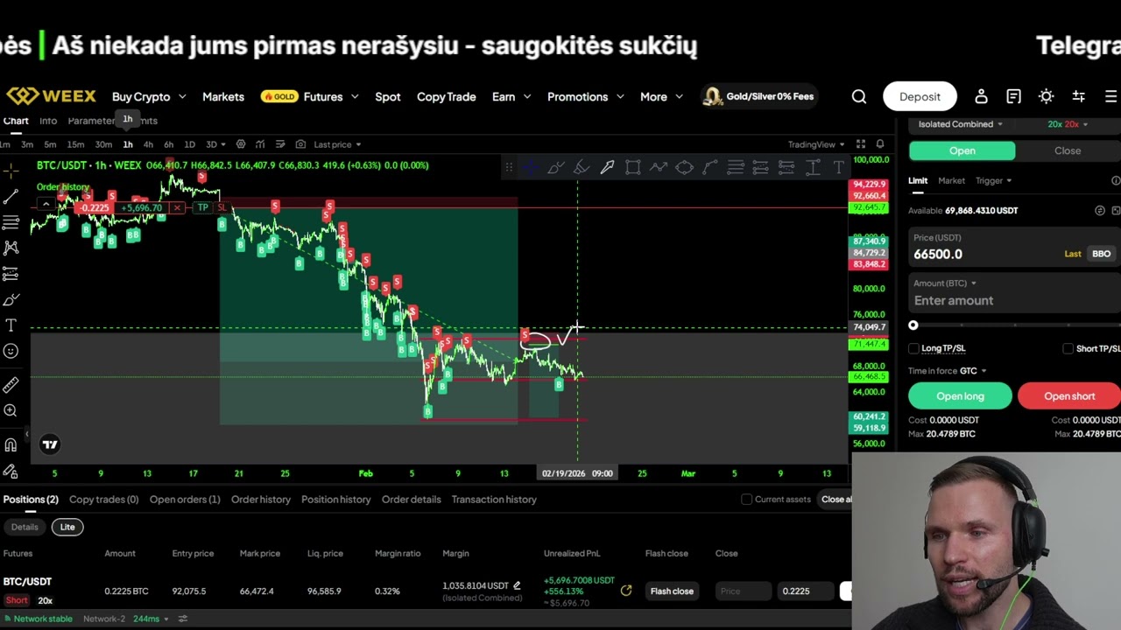Open chart settings gear icon
The width and height of the screenshot is (1121, 630).
click(241, 144)
